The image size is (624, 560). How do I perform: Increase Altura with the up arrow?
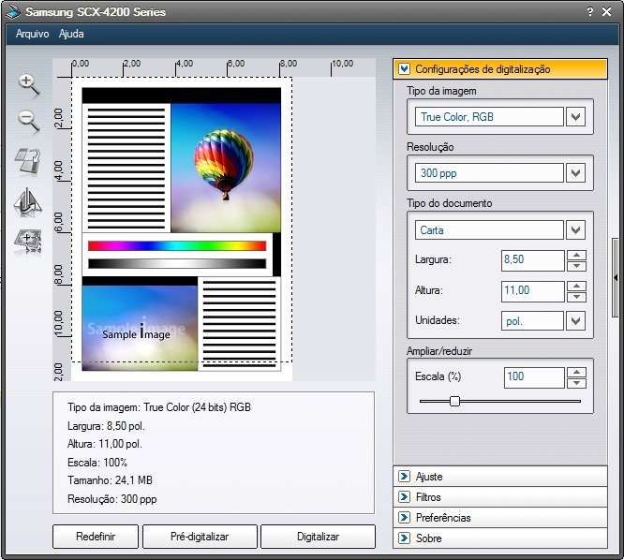[576, 286]
